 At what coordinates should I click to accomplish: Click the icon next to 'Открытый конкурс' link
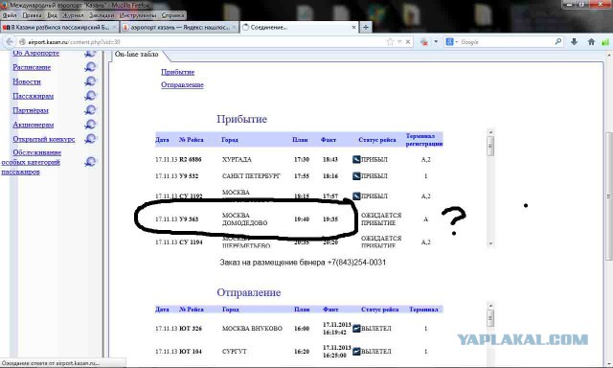tap(90, 139)
